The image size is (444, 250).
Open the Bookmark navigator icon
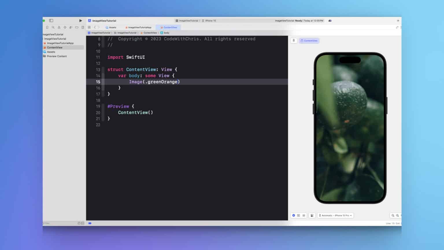[47, 27]
